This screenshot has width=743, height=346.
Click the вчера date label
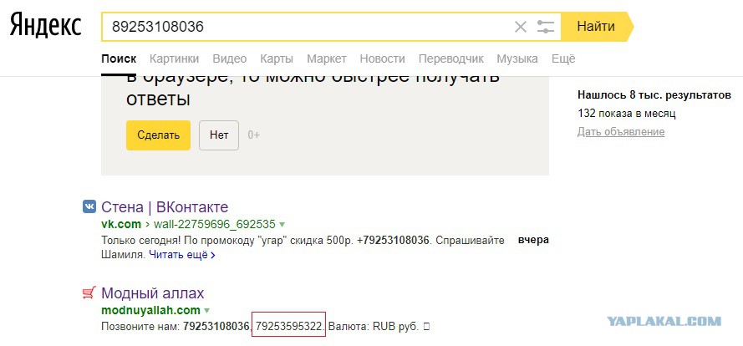point(533,240)
